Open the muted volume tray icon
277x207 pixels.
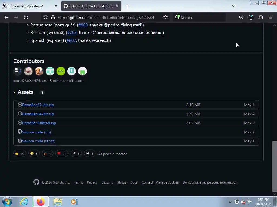[243, 202]
